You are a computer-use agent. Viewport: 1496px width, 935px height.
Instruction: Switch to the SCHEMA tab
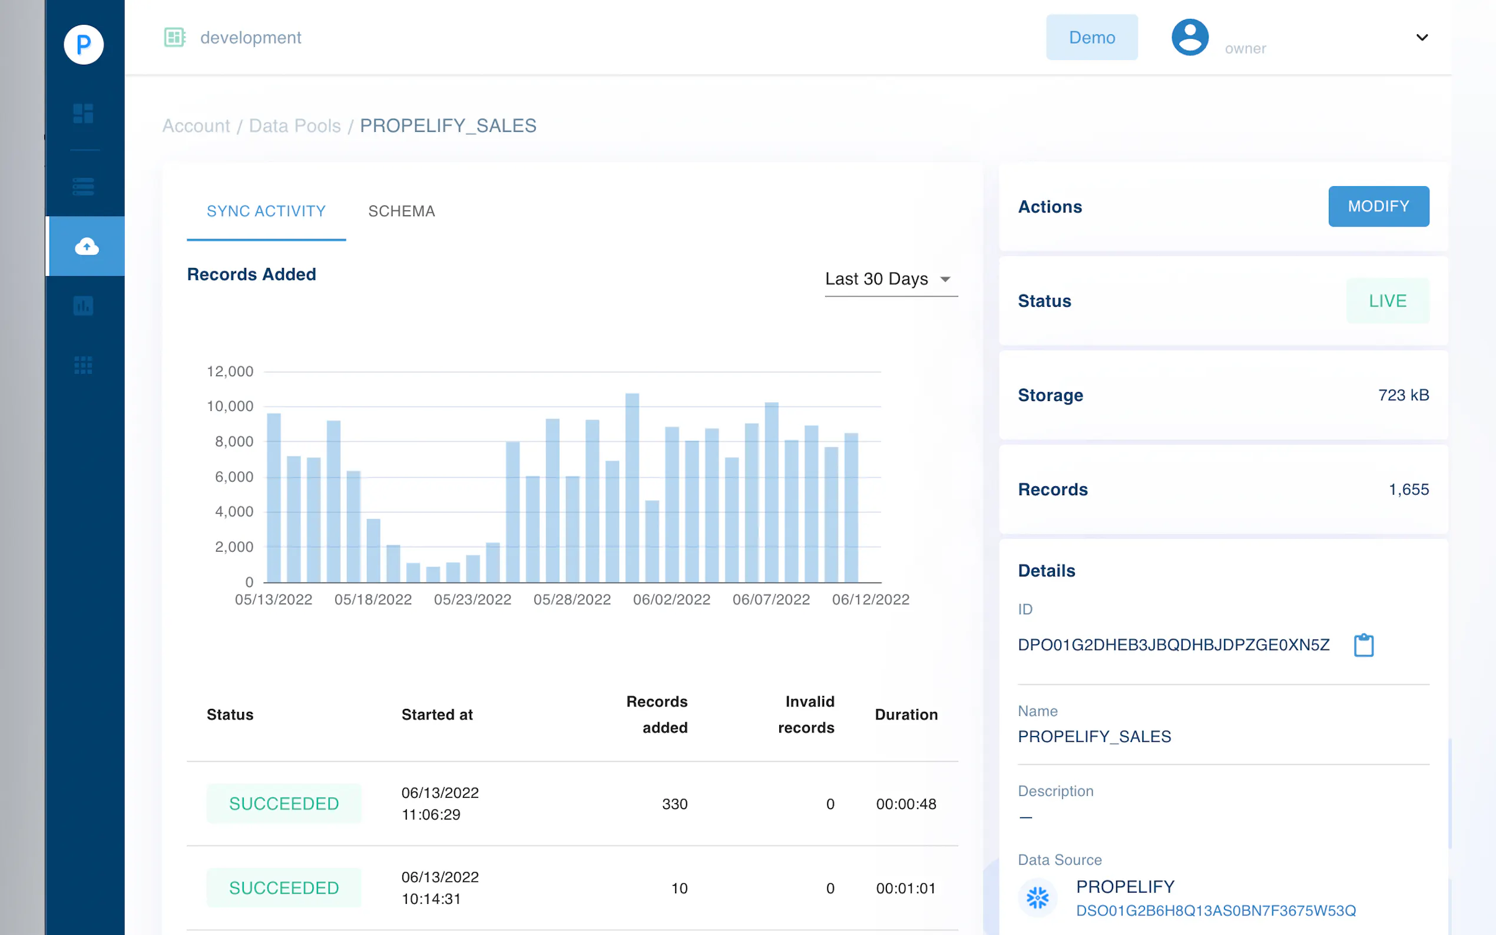pyautogui.click(x=401, y=211)
